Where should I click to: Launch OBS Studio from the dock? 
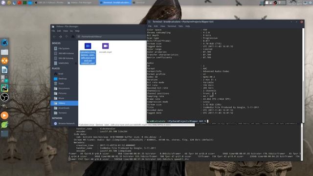pyautogui.click(x=4, y=97)
